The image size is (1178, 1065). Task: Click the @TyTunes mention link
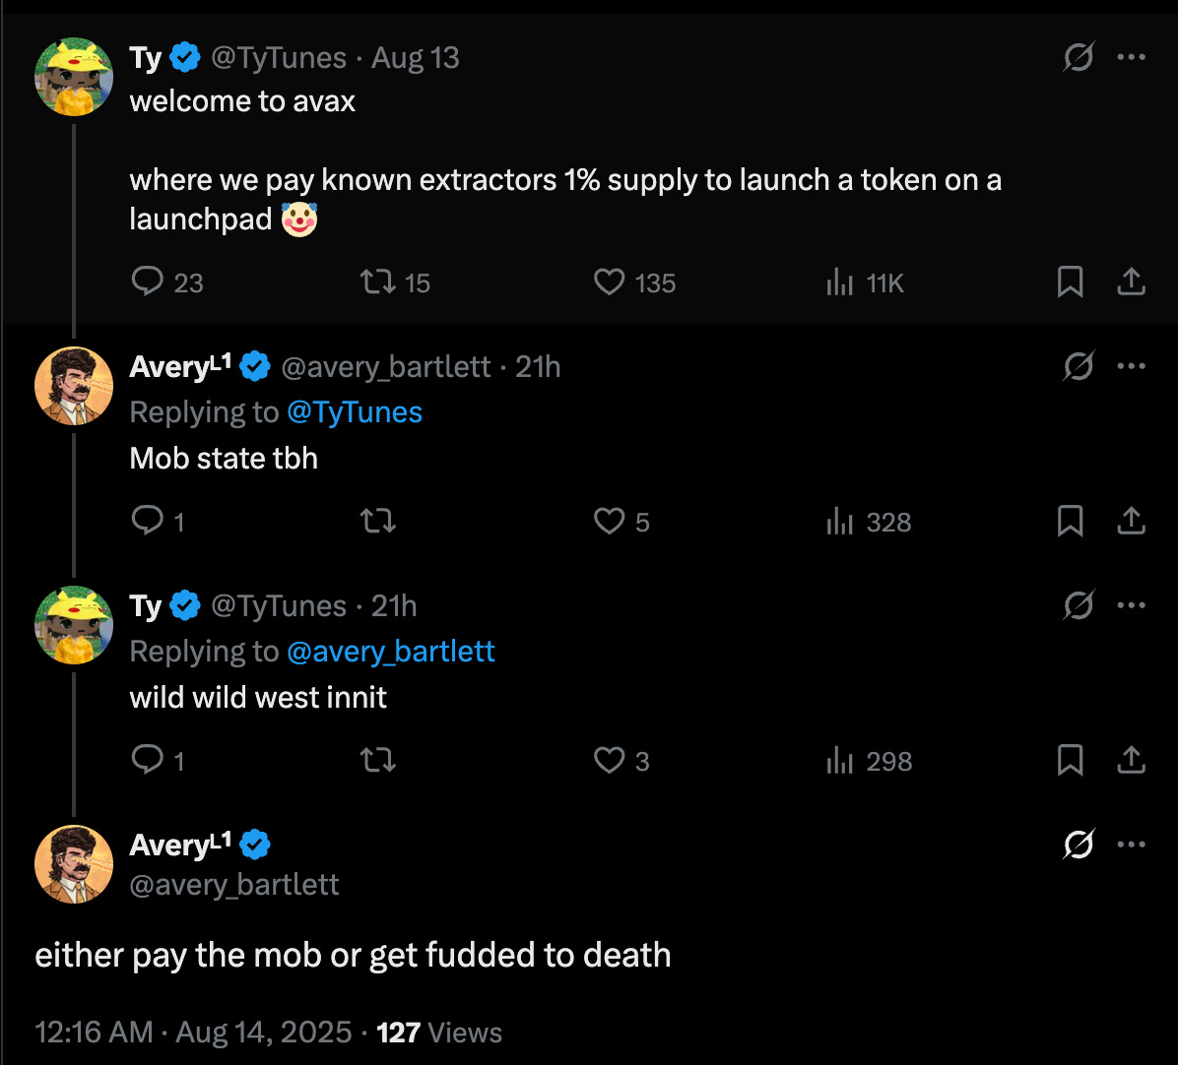355,412
